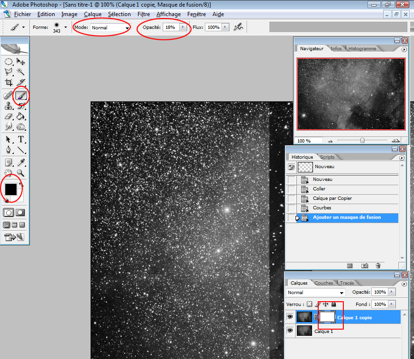This screenshot has height=359, width=414.
Task: Hide the Calque 1 copie layer
Action: tap(290, 317)
